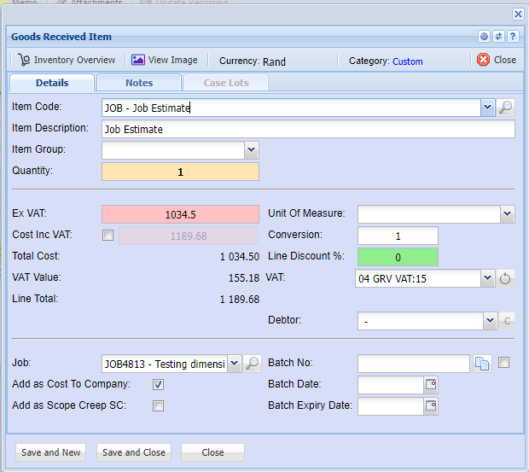Click the Item Description text field
Screen dimensions: 529x472
(x=308, y=129)
